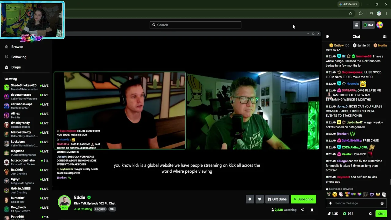Open Luckdonw channel avatar
This screenshot has width=391, height=220.
point(6,144)
